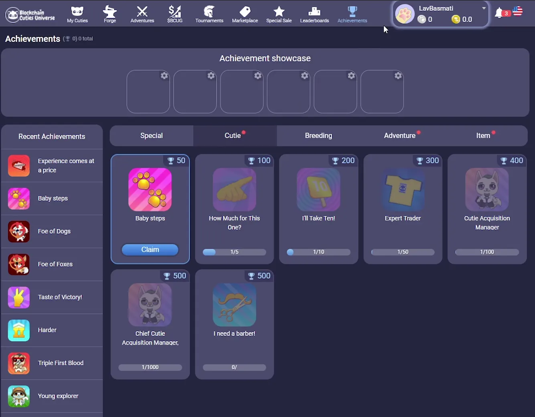535x417 pixels.
Task: Click the 1/5 progress bar
Action: point(234,252)
